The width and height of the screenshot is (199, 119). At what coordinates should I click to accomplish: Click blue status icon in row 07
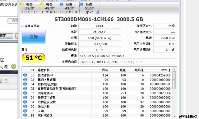click(x=25, y=93)
